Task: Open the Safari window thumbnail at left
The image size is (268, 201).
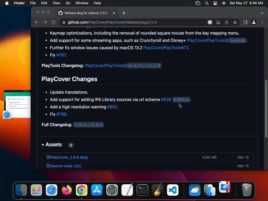Action: point(18,104)
